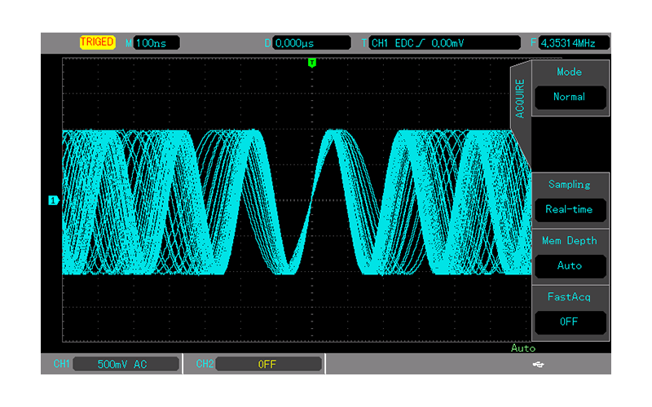Click the CH2 channel label at bottom

(x=205, y=364)
